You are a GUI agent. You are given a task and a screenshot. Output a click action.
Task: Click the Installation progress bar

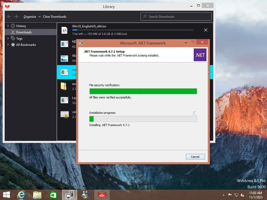[143, 119]
